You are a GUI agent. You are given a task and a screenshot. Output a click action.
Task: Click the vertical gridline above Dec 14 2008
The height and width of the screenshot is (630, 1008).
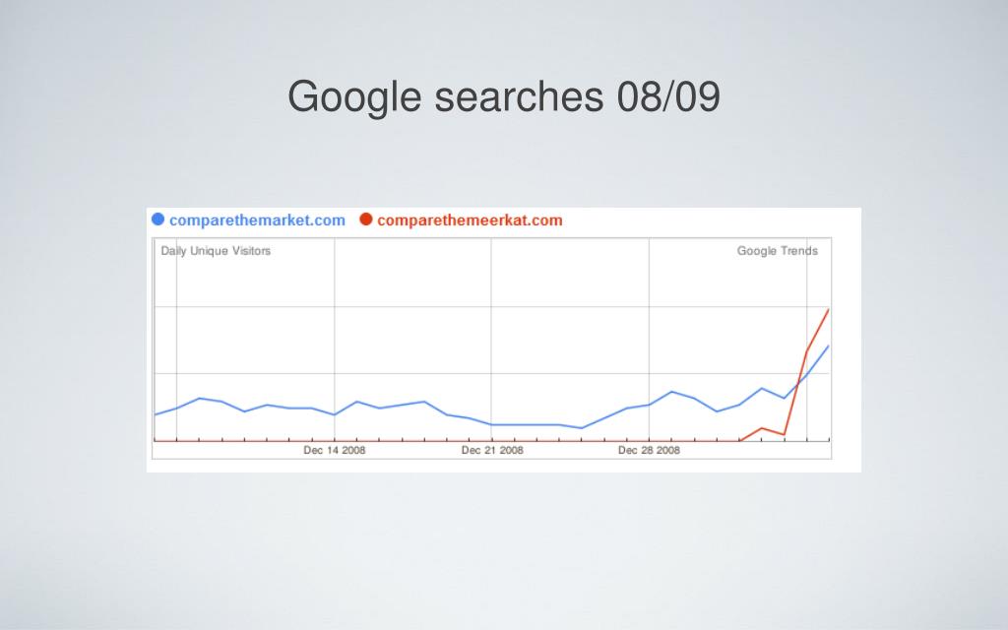pyautogui.click(x=335, y=322)
